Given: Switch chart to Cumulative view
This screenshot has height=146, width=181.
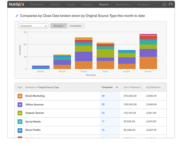Looking at the screenshot, I should pyautogui.click(x=75, y=26).
